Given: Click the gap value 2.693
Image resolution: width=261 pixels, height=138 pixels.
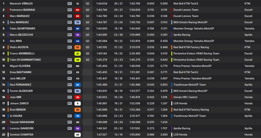Looking at the screenshot, I should (164, 134).
